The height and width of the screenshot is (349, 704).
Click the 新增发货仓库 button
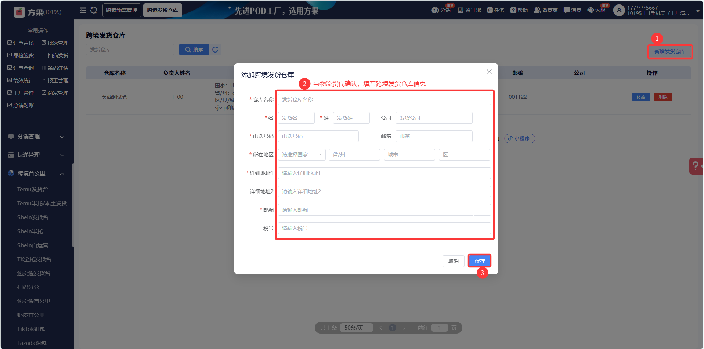pyautogui.click(x=669, y=51)
